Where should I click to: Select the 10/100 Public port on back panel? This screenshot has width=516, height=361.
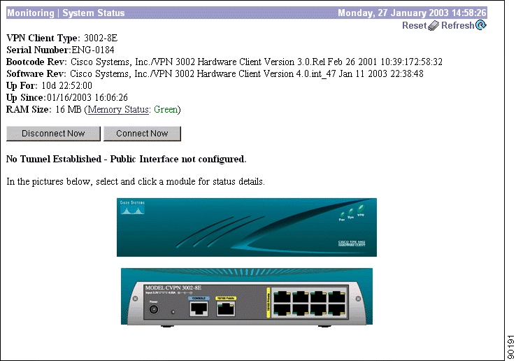tap(225, 309)
